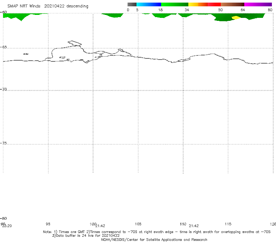Screen dimensions: 276x242
Task: Click the "21:42" time beside longitude 100
Action: pos(100,226)
